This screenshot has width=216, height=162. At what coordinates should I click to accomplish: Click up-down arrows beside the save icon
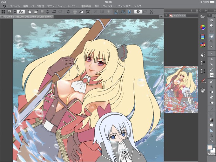[x=48, y=12]
